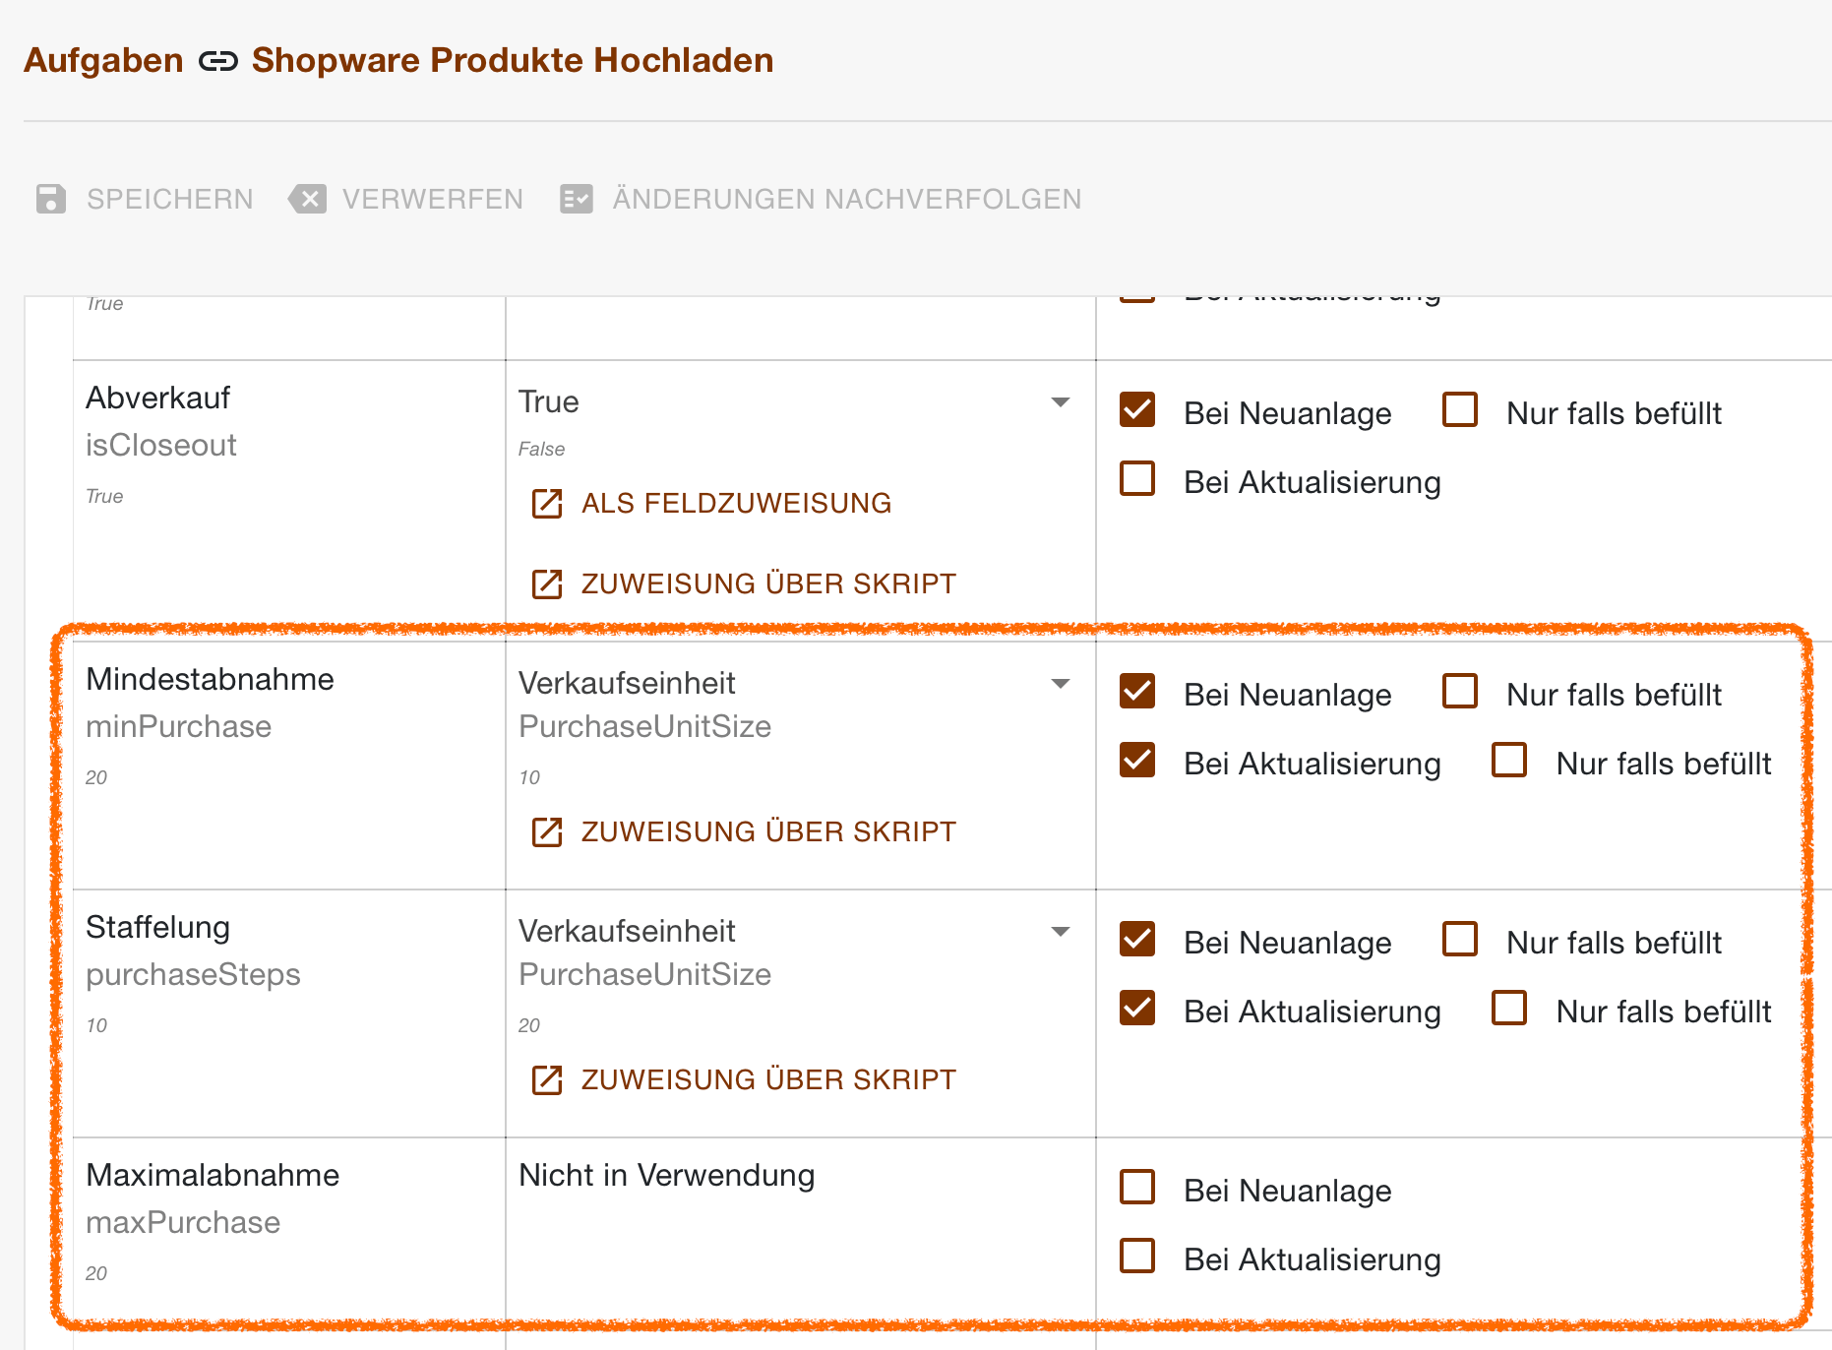The width and height of the screenshot is (1832, 1350).
Task: Click the False preview value under True
Action: point(542,449)
